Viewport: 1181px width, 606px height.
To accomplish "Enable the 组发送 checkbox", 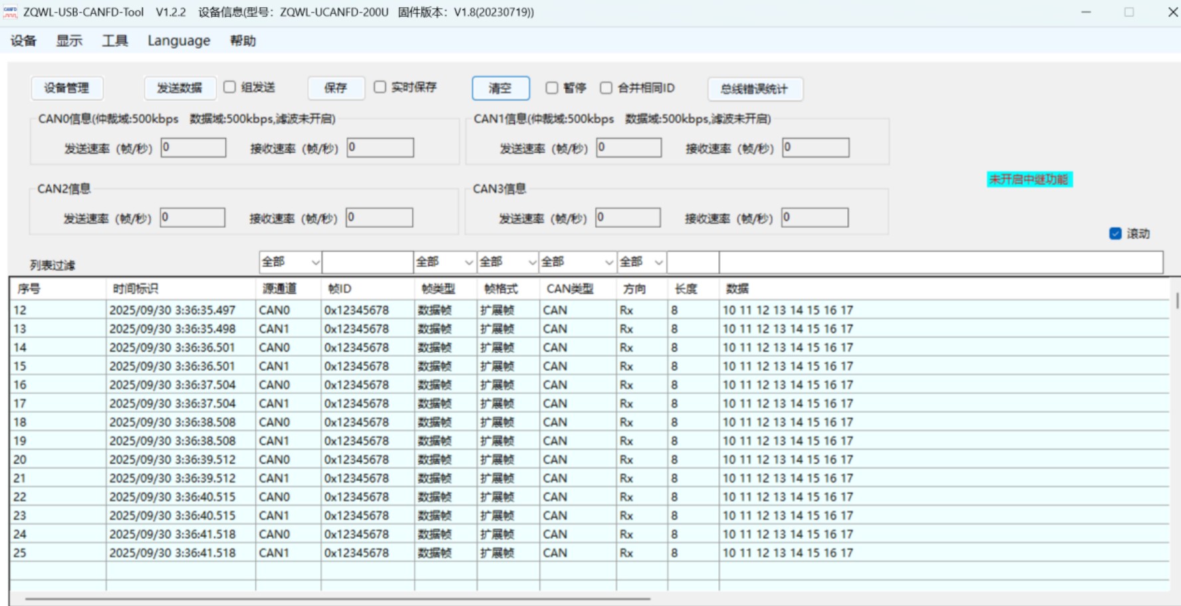I will 230,87.
